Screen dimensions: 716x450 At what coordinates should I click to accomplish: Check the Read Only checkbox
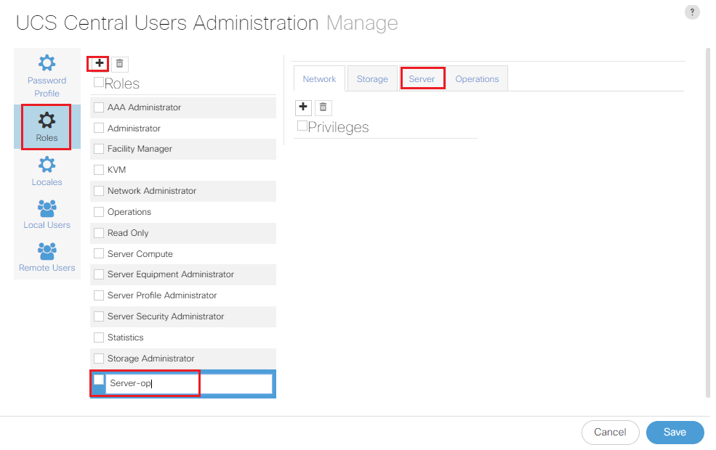[99, 233]
